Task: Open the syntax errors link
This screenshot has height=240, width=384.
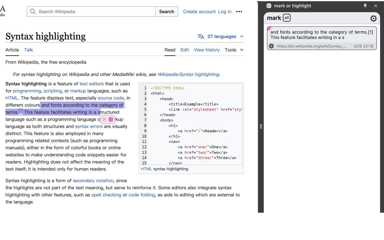Action: [89, 126]
